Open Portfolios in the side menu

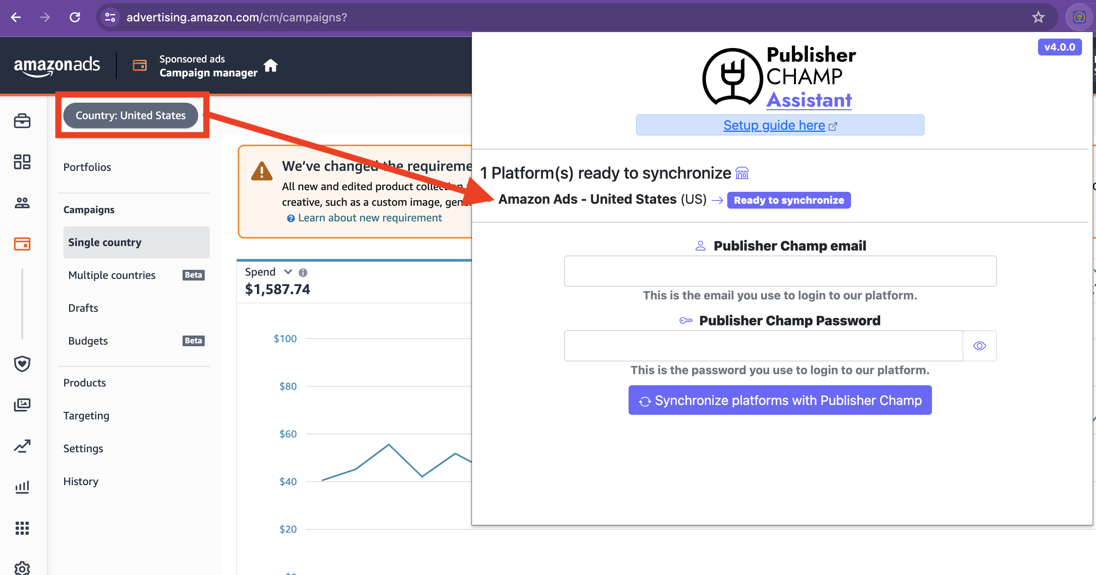pyautogui.click(x=87, y=167)
